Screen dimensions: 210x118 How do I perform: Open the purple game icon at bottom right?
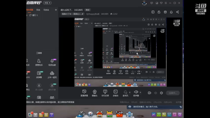pyautogui.click(x=154, y=114)
